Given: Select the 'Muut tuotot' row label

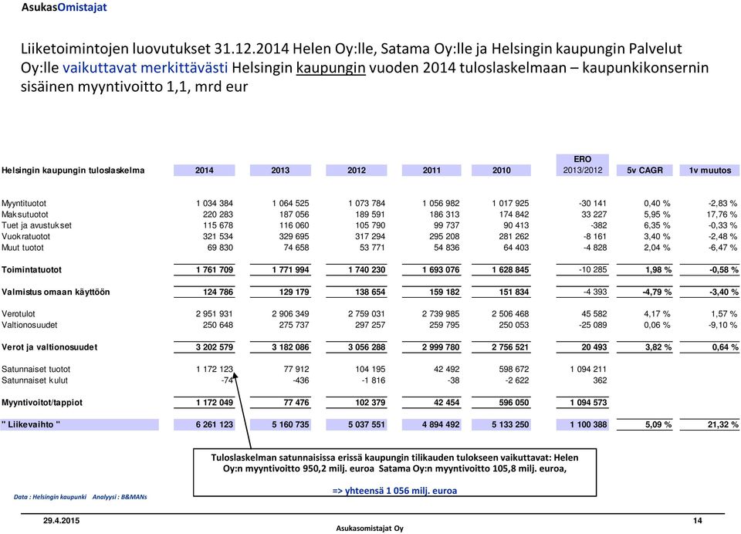Looking at the screenshot, I should click(22, 248).
